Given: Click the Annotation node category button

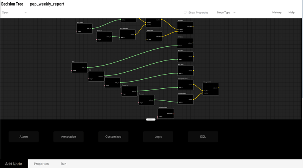Looking at the screenshot, I should point(68,137).
